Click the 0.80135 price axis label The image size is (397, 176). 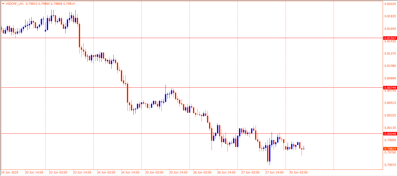390,128
